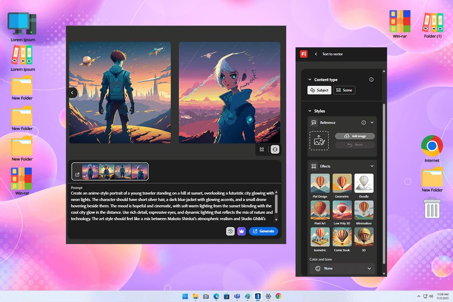Open the prompt history clock icon

tap(230, 231)
